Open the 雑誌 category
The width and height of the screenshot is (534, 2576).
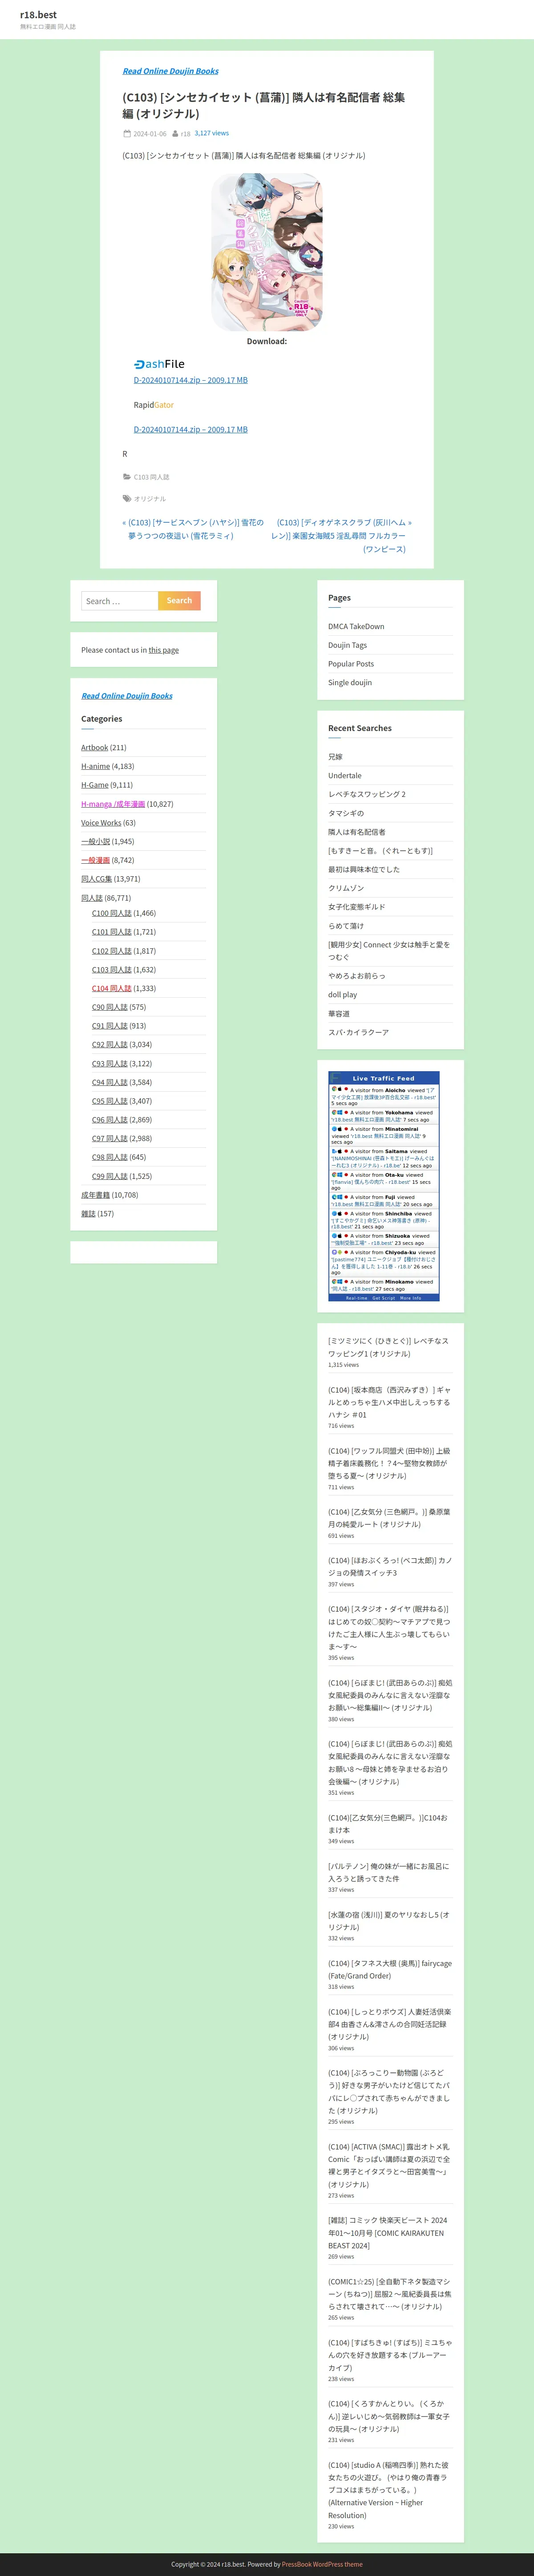[88, 1214]
